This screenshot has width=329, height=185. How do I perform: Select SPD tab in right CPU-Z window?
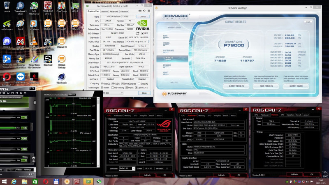coord(283,115)
